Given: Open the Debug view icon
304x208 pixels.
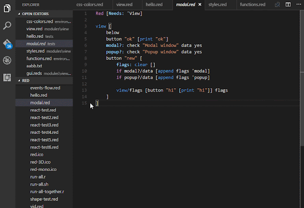Looking at the screenshot, I should click(7, 60).
